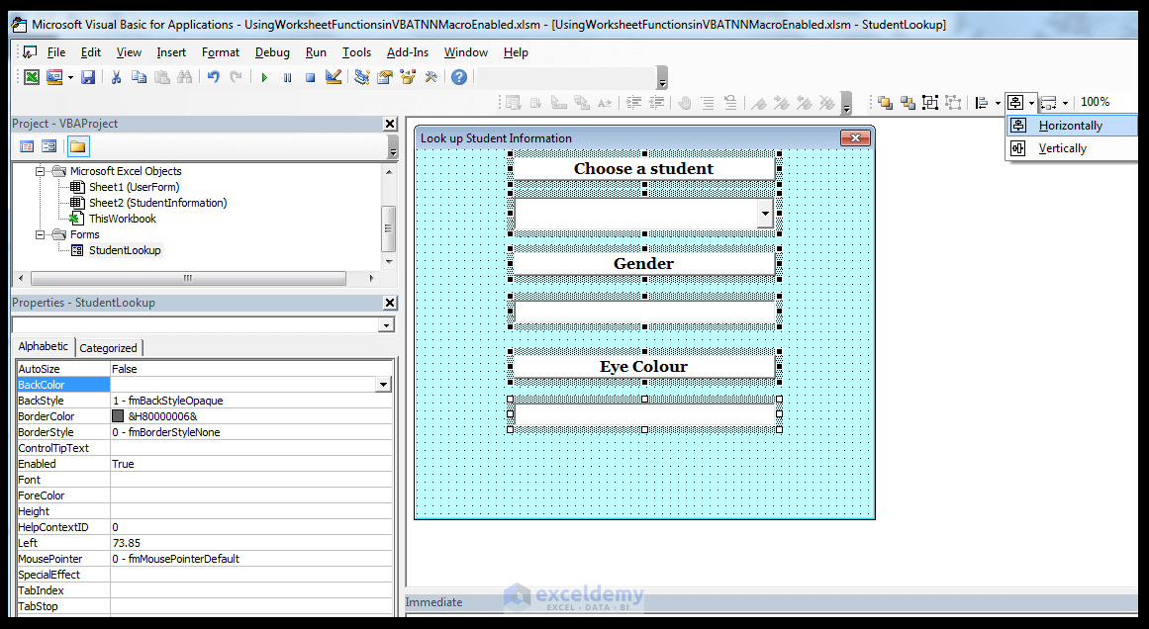Viewport: 1149px width, 629px height.
Task: Click the Bring to Front icon
Action: pyautogui.click(x=885, y=103)
